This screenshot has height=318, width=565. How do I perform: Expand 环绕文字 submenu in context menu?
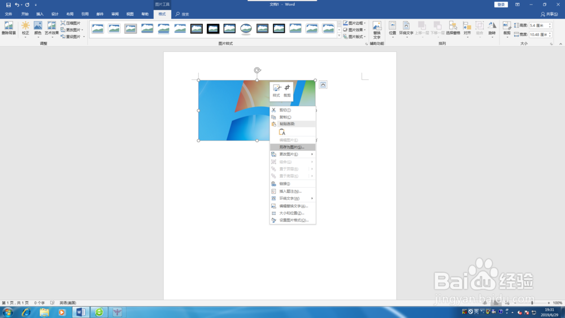pyautogui.click(x=312, y=198)
